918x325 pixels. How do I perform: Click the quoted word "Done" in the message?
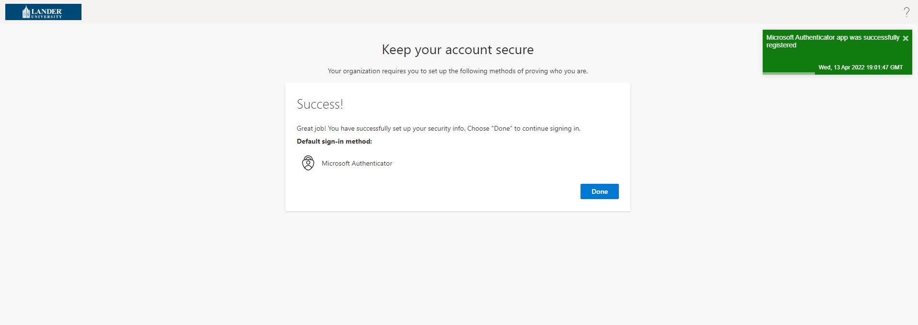502,129
